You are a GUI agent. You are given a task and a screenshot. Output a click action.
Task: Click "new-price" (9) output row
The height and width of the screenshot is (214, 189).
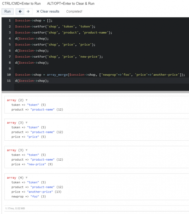click(x=32, y=164)
